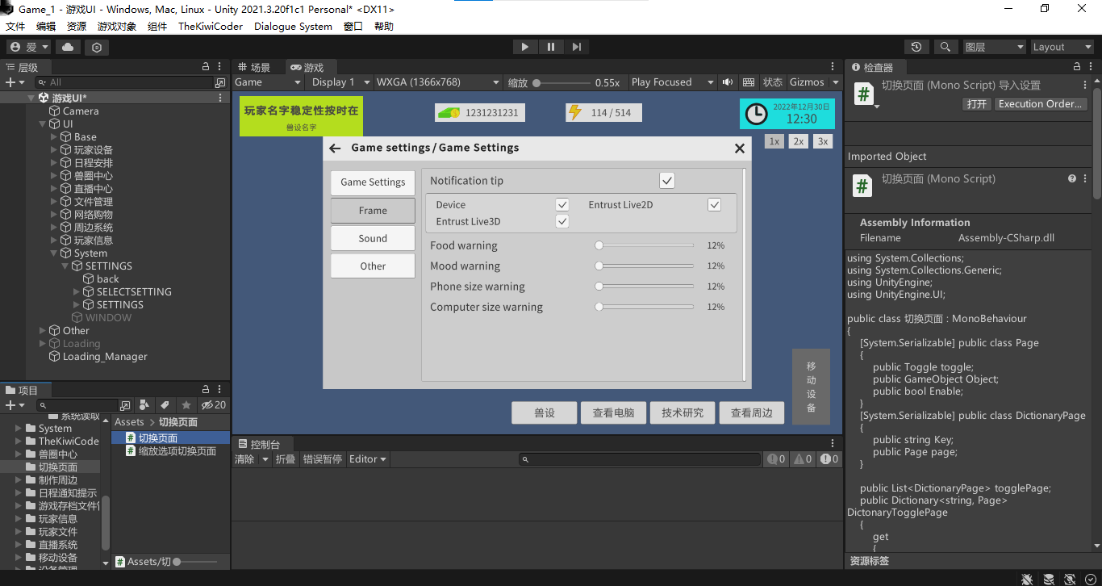Collapse System node in Hierarchy

54,253
